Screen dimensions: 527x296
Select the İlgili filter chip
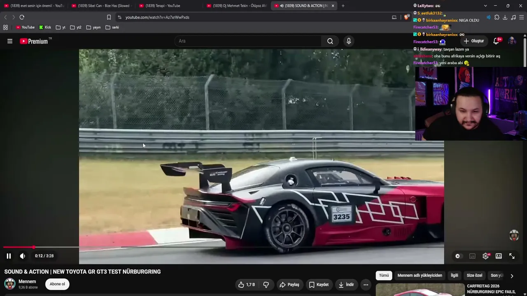tap(454, 275)
